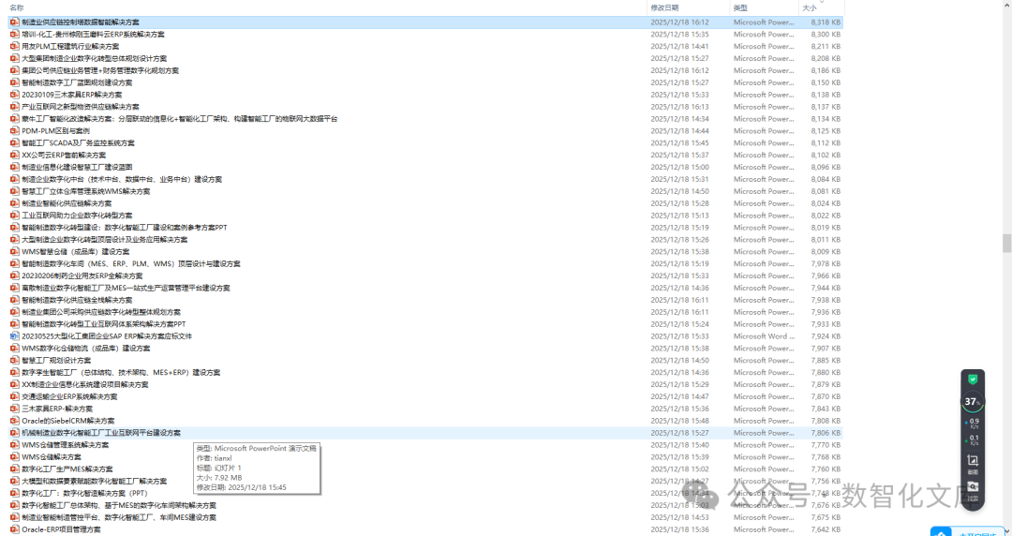Click file icon of WMS智慧仓储（成品库）建设方案

15,252
